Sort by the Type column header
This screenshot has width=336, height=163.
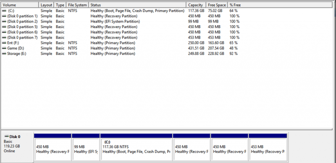pos(60,5)
